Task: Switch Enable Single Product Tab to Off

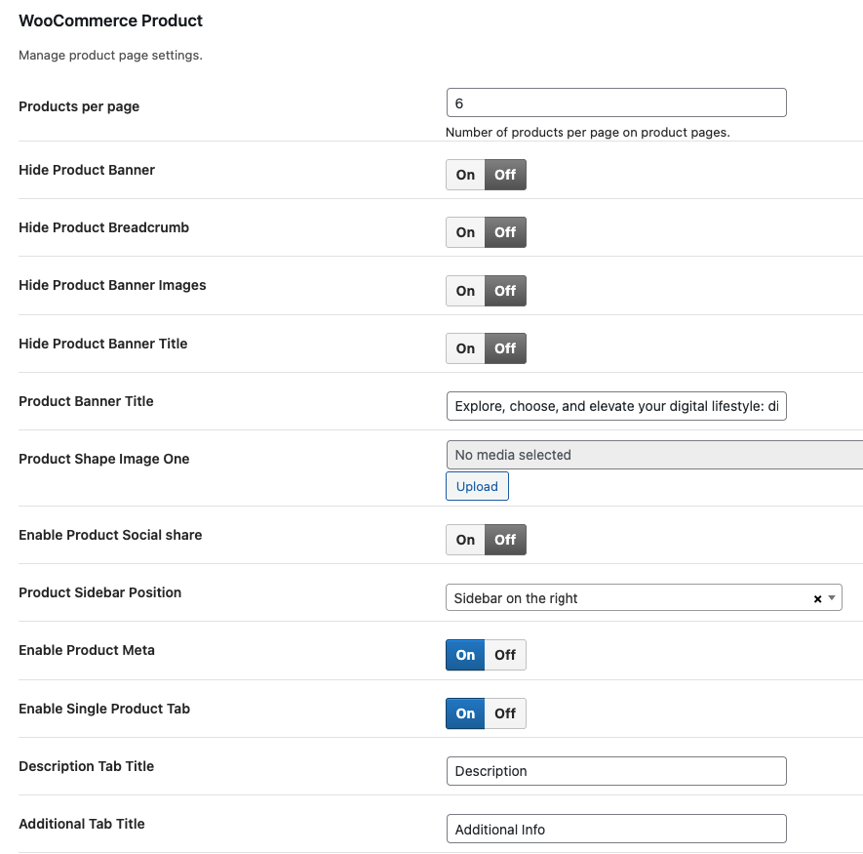Action: (505, 713)
